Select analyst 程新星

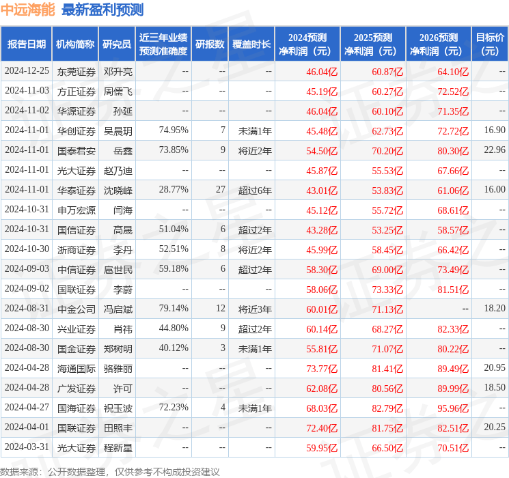coord(118,448)
